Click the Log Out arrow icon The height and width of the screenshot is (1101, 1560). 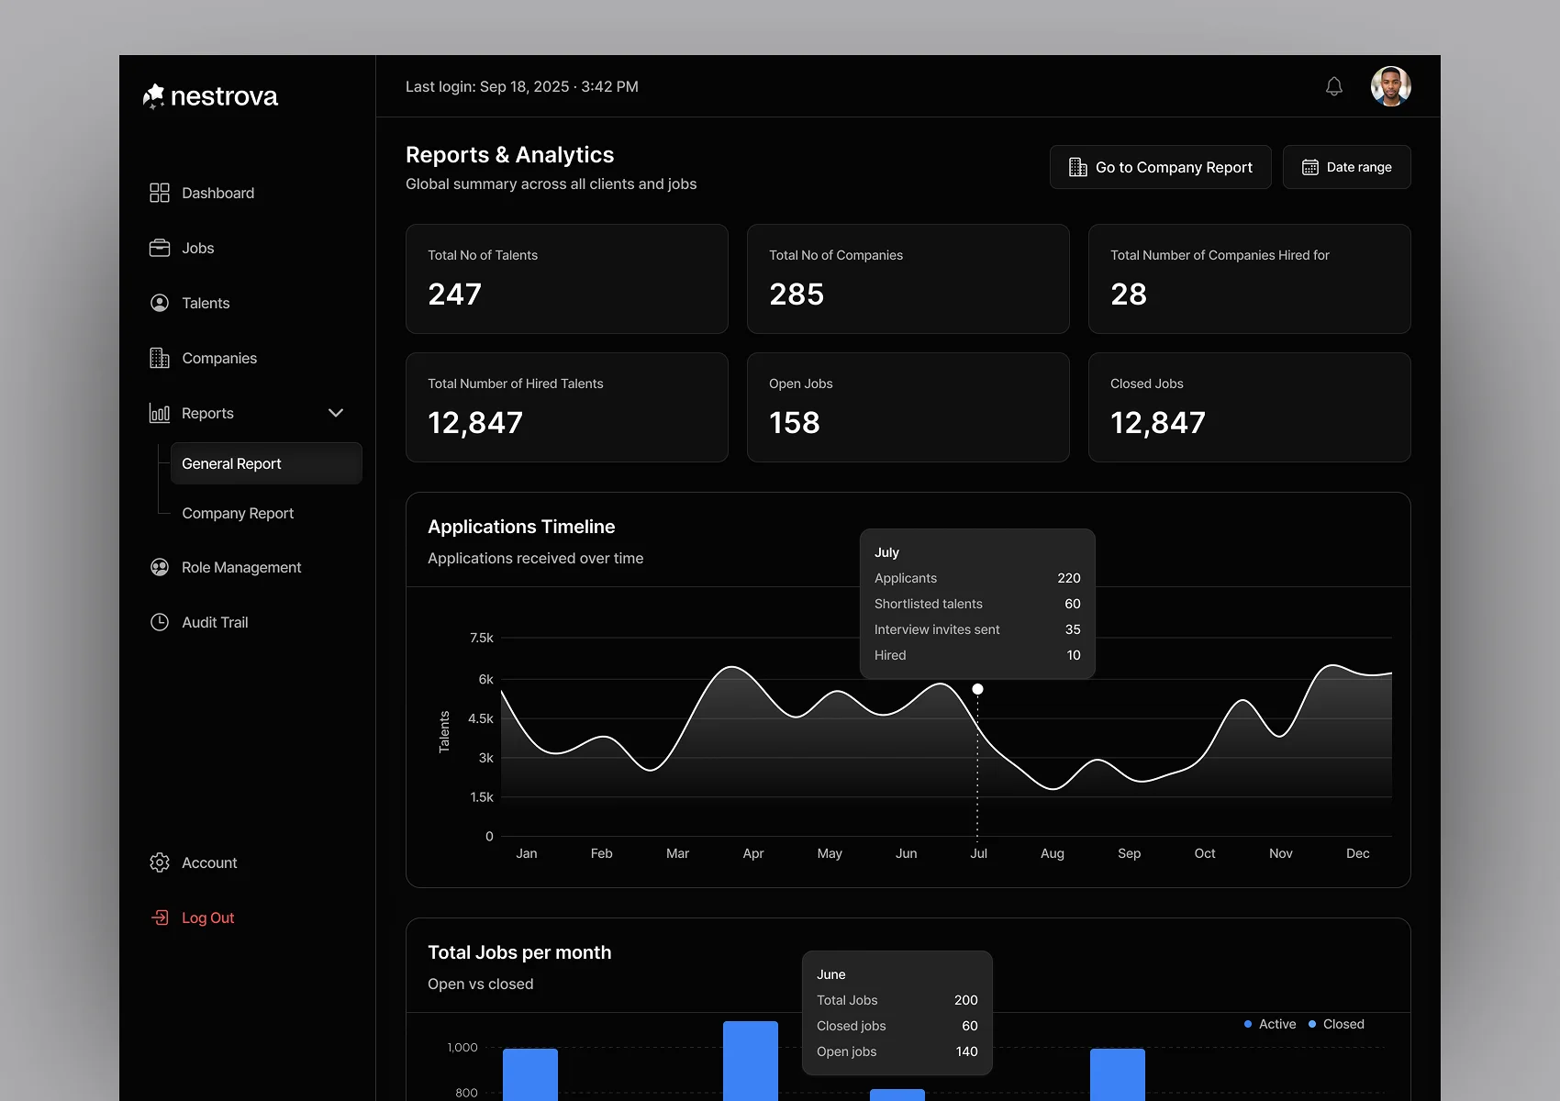160,917
